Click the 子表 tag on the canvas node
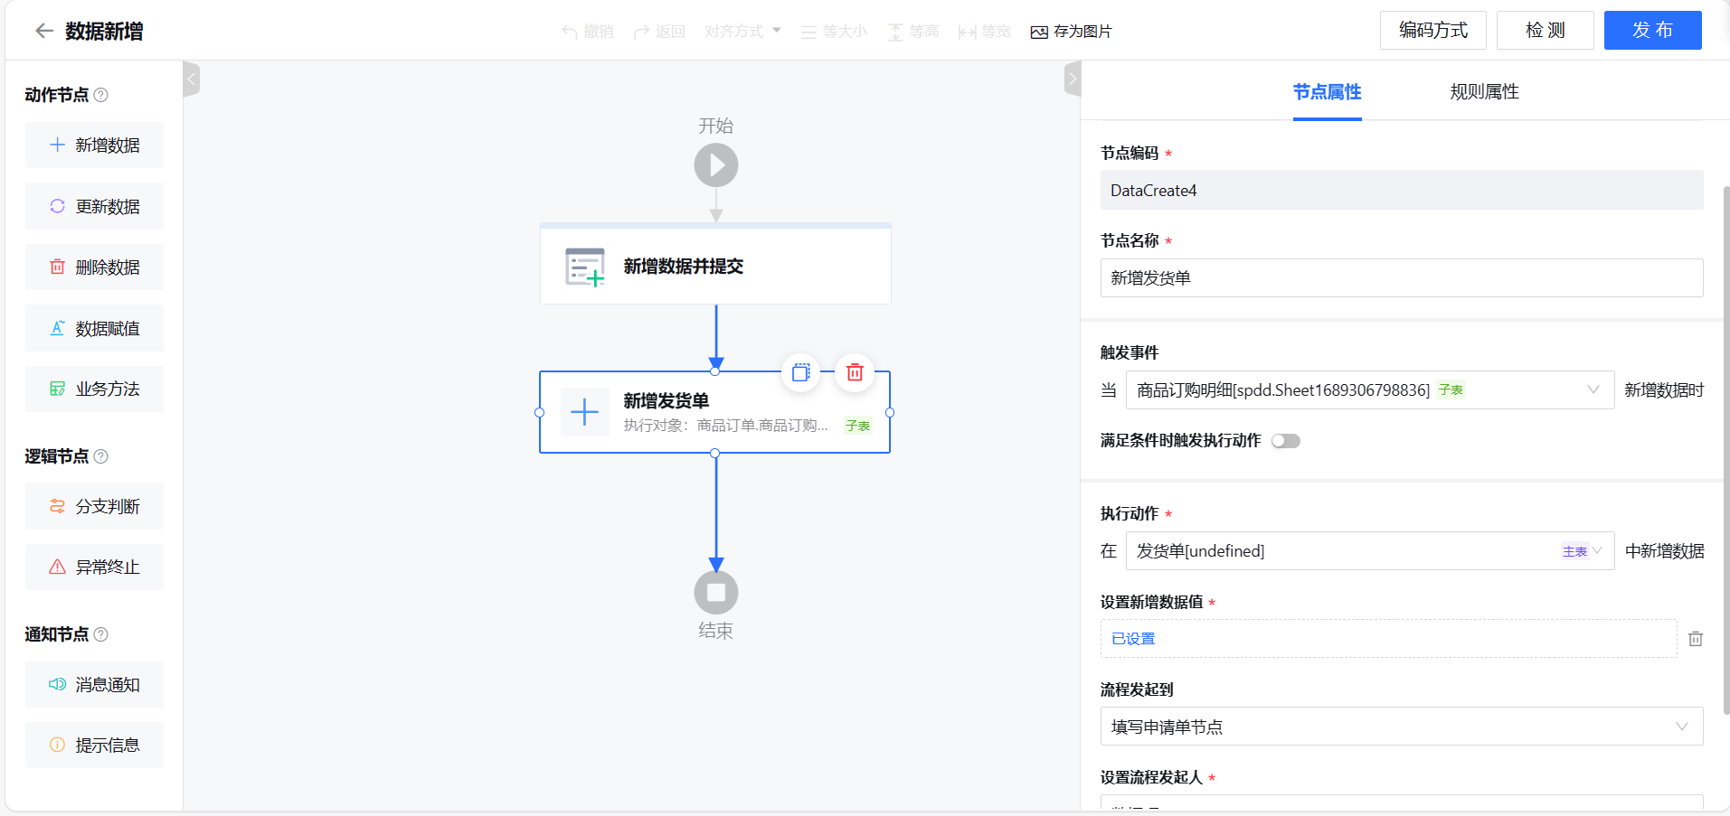 tap(857, 426)
